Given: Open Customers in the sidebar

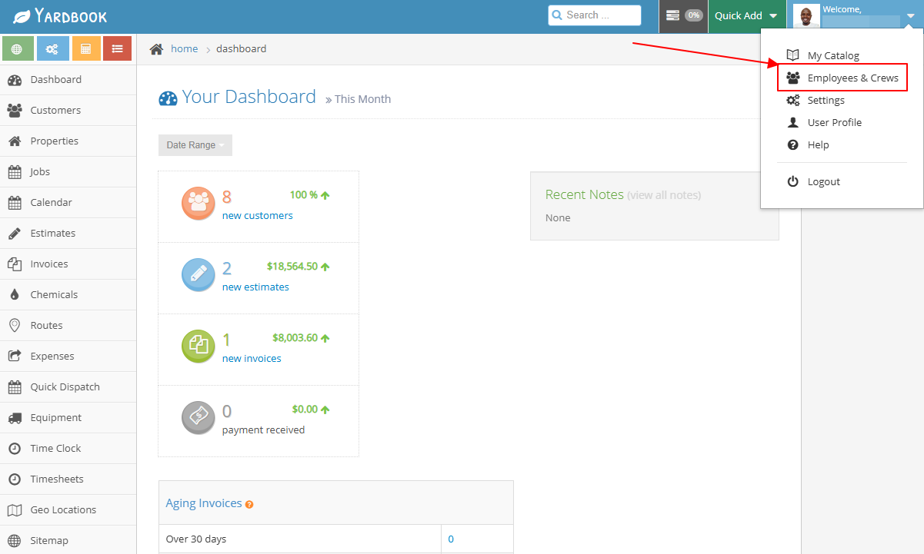Looking at the screenshot, I should tap(68, 110).
